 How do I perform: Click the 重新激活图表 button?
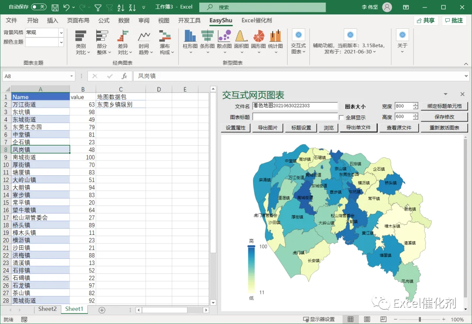click(444, 128)
